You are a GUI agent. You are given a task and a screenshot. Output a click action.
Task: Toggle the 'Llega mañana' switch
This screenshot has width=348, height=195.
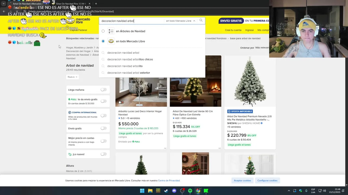pos(104,90)
